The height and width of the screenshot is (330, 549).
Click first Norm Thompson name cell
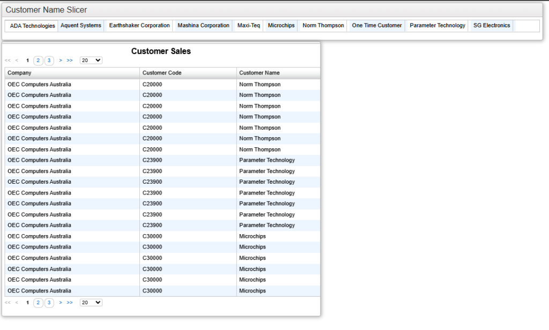coord(278,84)
